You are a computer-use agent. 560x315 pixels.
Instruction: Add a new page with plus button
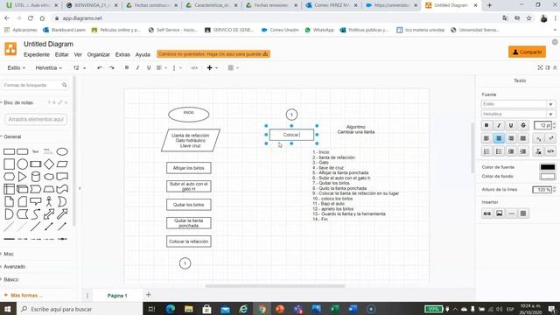tap(148, 295)
